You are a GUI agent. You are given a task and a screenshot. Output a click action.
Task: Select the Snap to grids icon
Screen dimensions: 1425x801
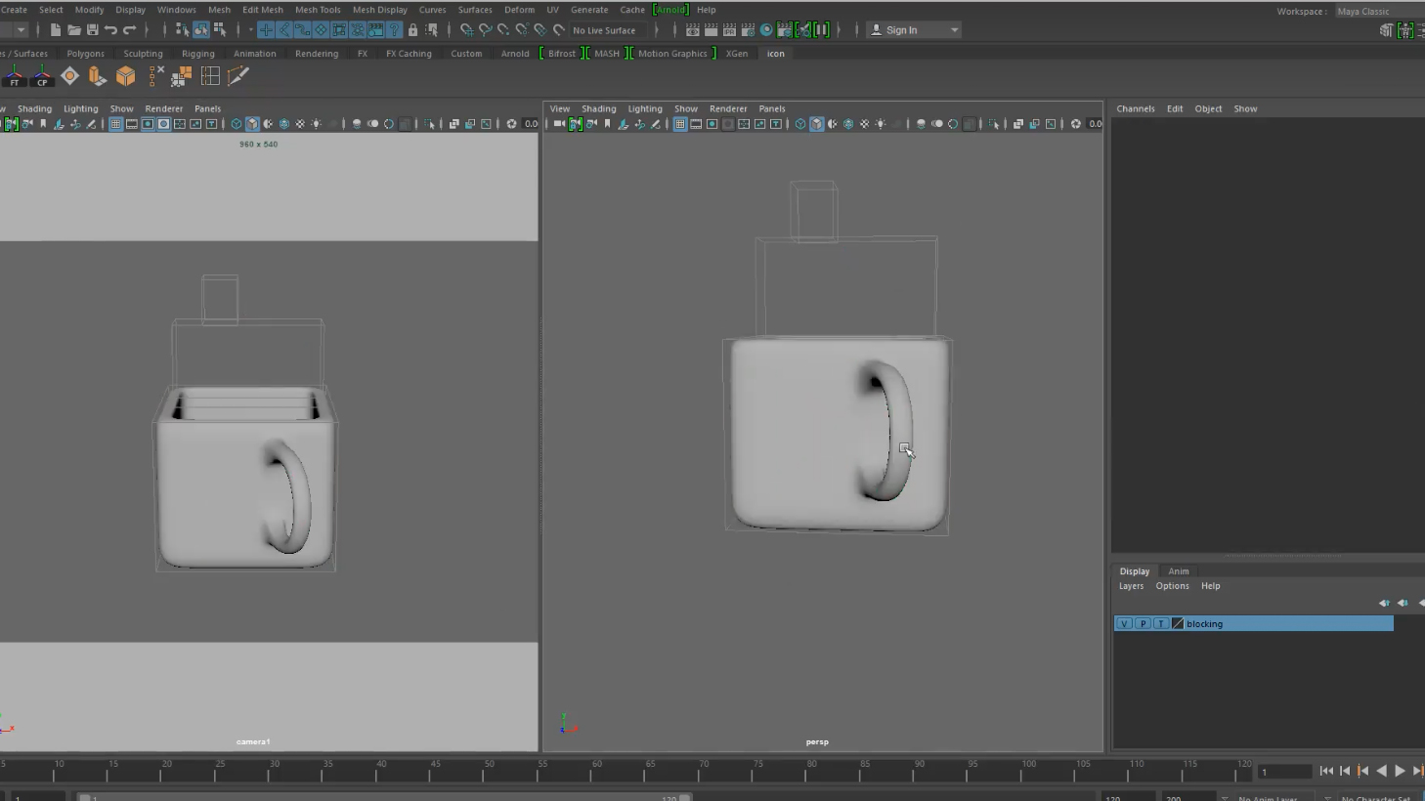466,30
